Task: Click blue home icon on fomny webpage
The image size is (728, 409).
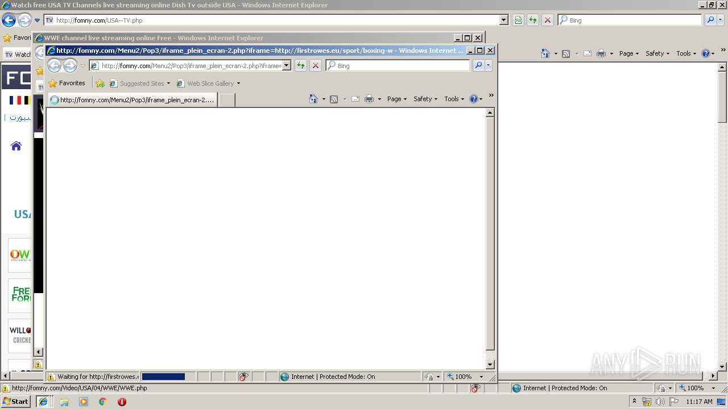Action: coord(16,146)
